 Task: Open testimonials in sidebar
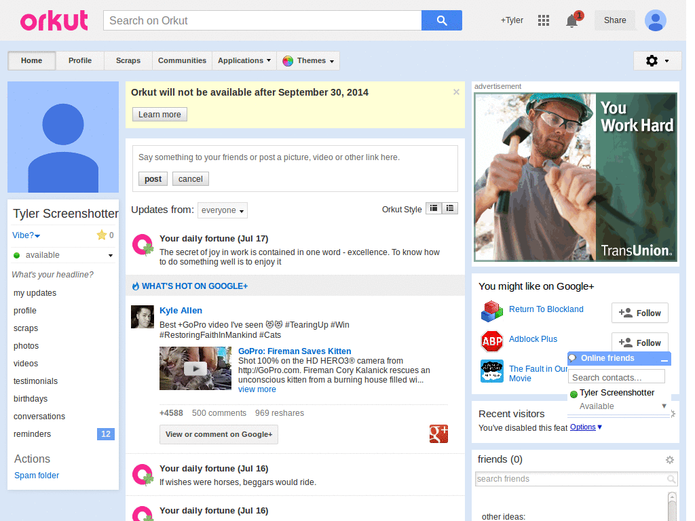pyautogui.click(x=35, y=381)
